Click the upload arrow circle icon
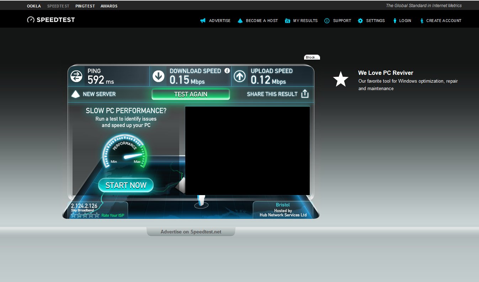This screenshot has height=282, width=479. (240, 76)
